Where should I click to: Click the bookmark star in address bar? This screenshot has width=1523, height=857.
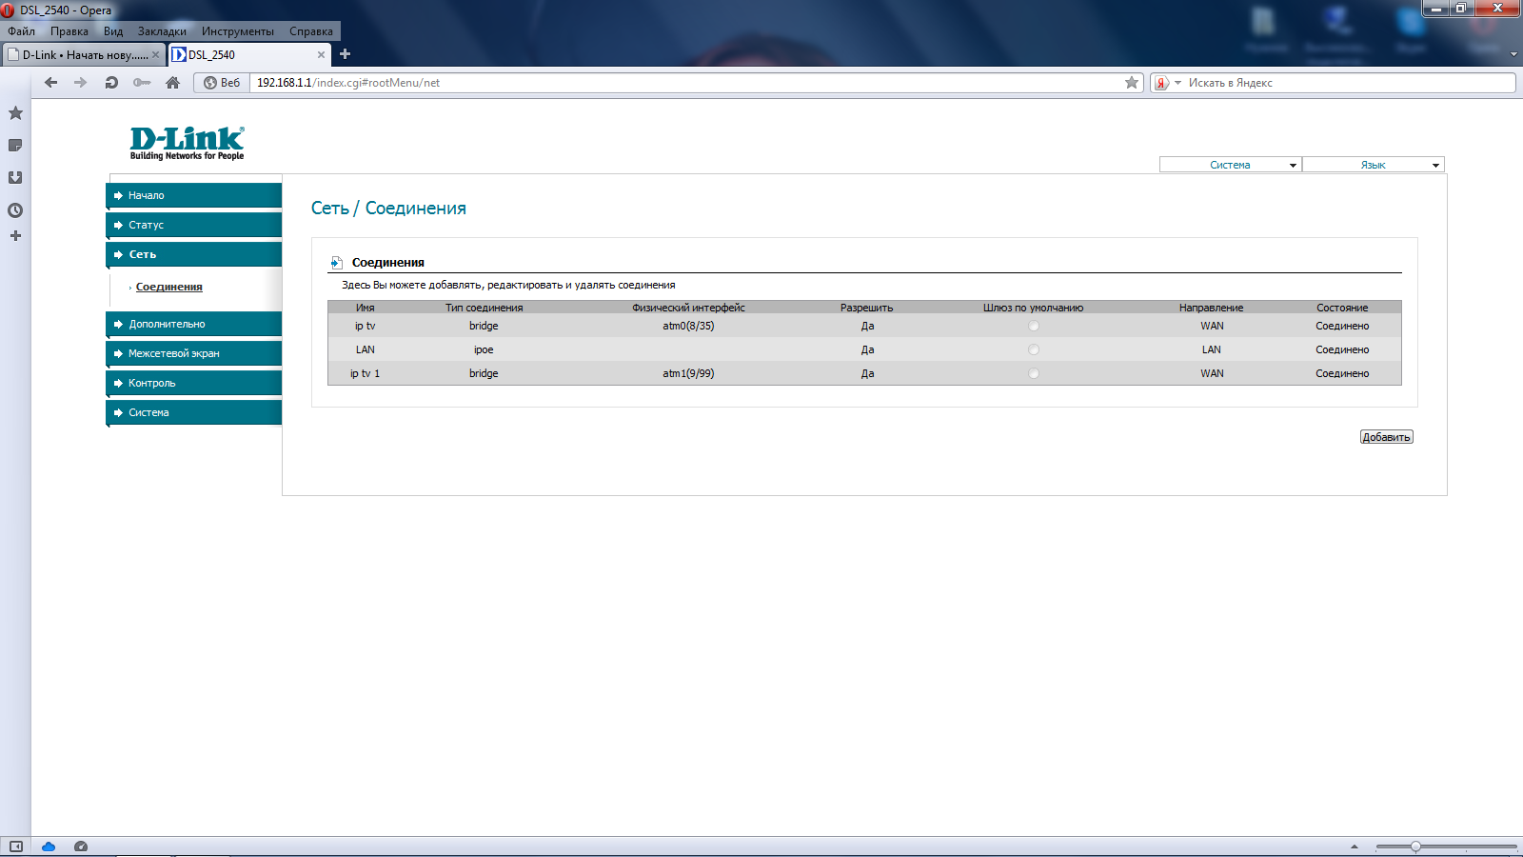click(1132, 83)
